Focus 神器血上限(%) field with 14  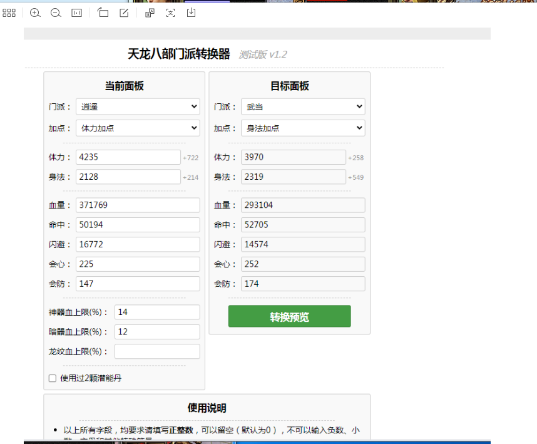[157, 312]
